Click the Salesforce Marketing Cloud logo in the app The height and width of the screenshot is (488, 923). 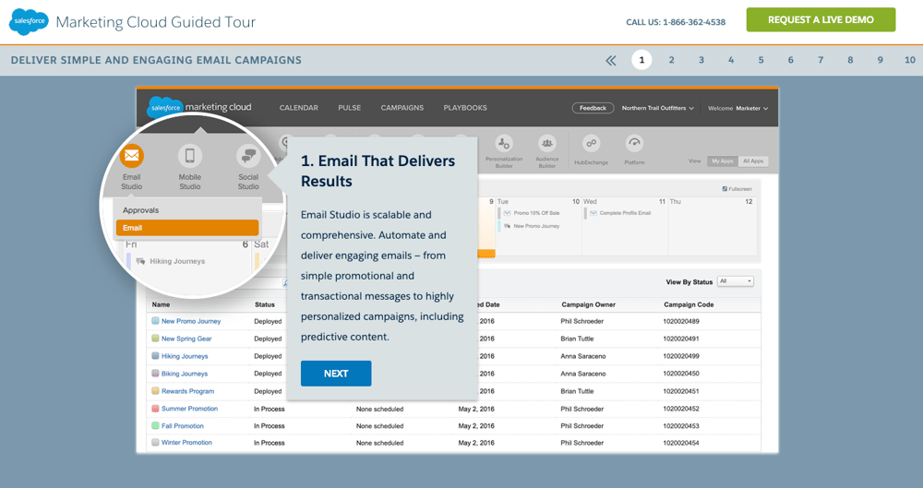(199, 107)
